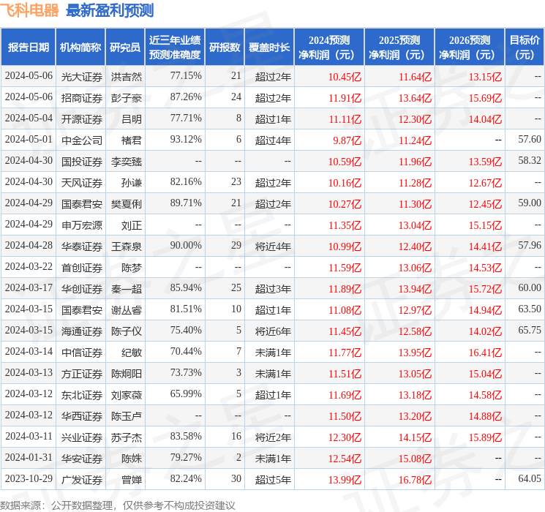Click the date 2024-05-01
Image resolution: width=545 pixels, height=512 pixels.
pos(29,140)
